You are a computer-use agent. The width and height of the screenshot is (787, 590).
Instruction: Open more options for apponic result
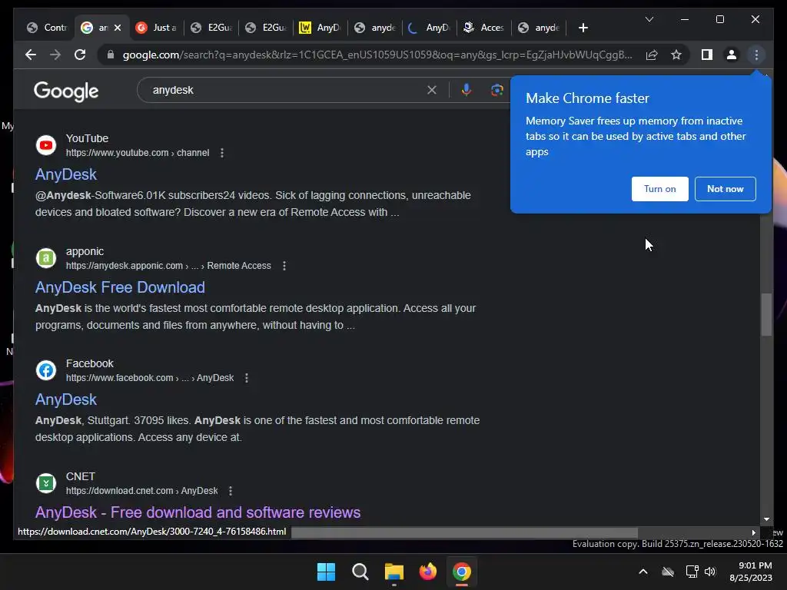pyautogui.click(x=284, y=266)
